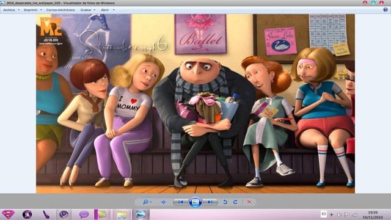Click the Superman Start button
Image resolution: width=391 pixels, height=220 pixels.
pos(8,215)
